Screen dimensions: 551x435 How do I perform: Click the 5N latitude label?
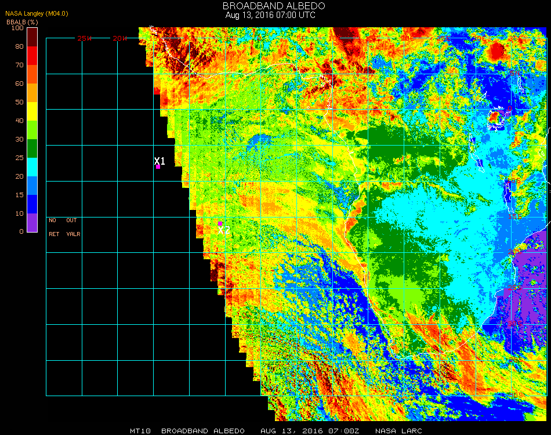(514, 73)
